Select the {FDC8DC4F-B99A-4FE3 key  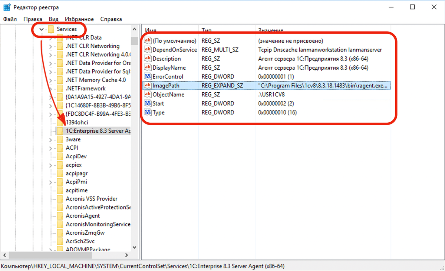(x=98, y=114)
